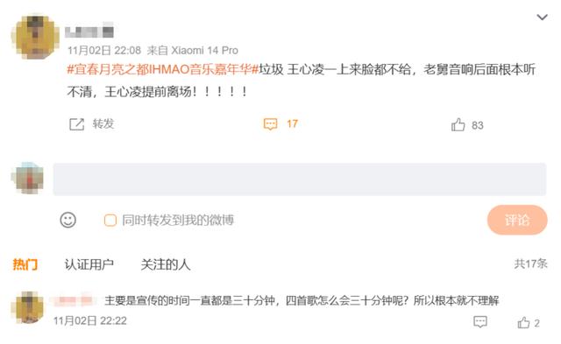
Task: Click the first commenter's avatar
Action: click(x=27, y=307)
